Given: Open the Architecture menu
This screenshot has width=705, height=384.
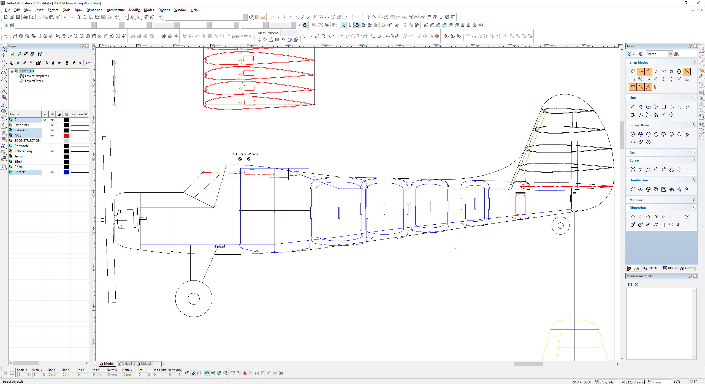Looking at the screenshot, I should coord(116,10).
